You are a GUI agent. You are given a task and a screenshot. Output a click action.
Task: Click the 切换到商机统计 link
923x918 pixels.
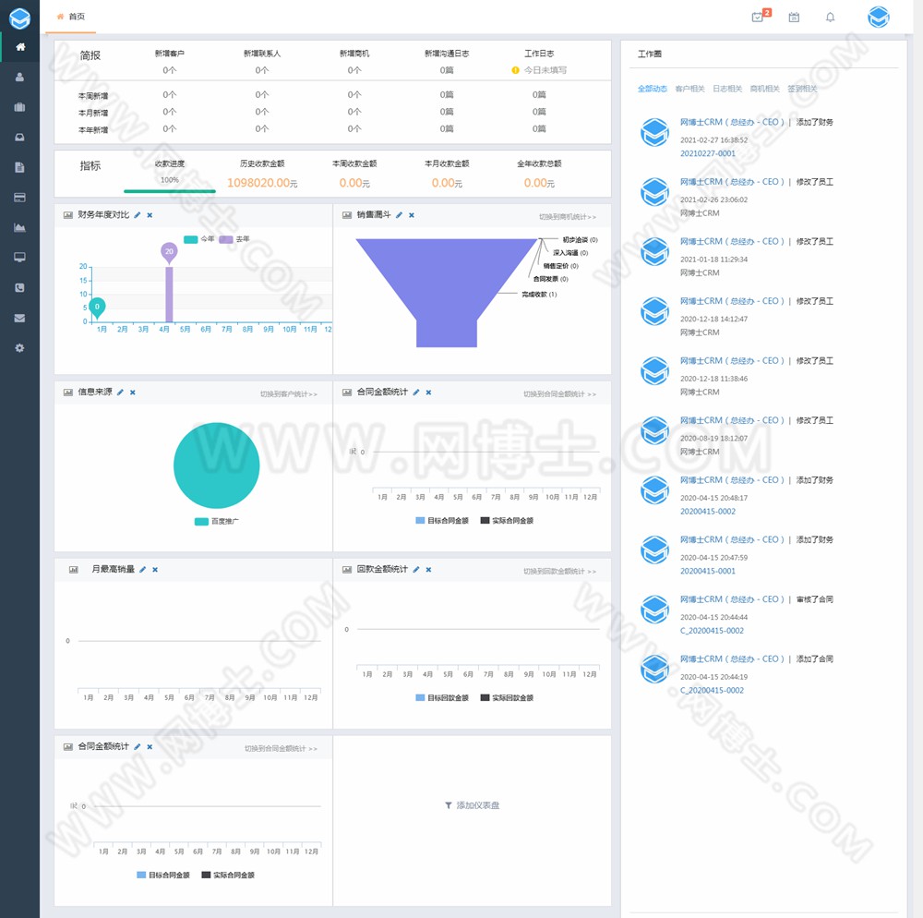click(x=568, y=217)
